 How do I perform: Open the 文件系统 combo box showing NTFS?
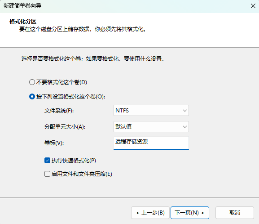coord(151,111)
